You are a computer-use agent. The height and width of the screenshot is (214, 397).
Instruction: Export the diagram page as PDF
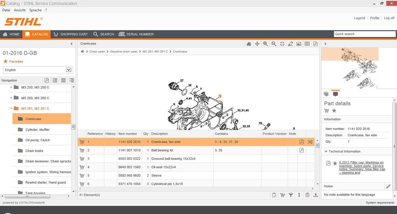(x=315, y=44)
